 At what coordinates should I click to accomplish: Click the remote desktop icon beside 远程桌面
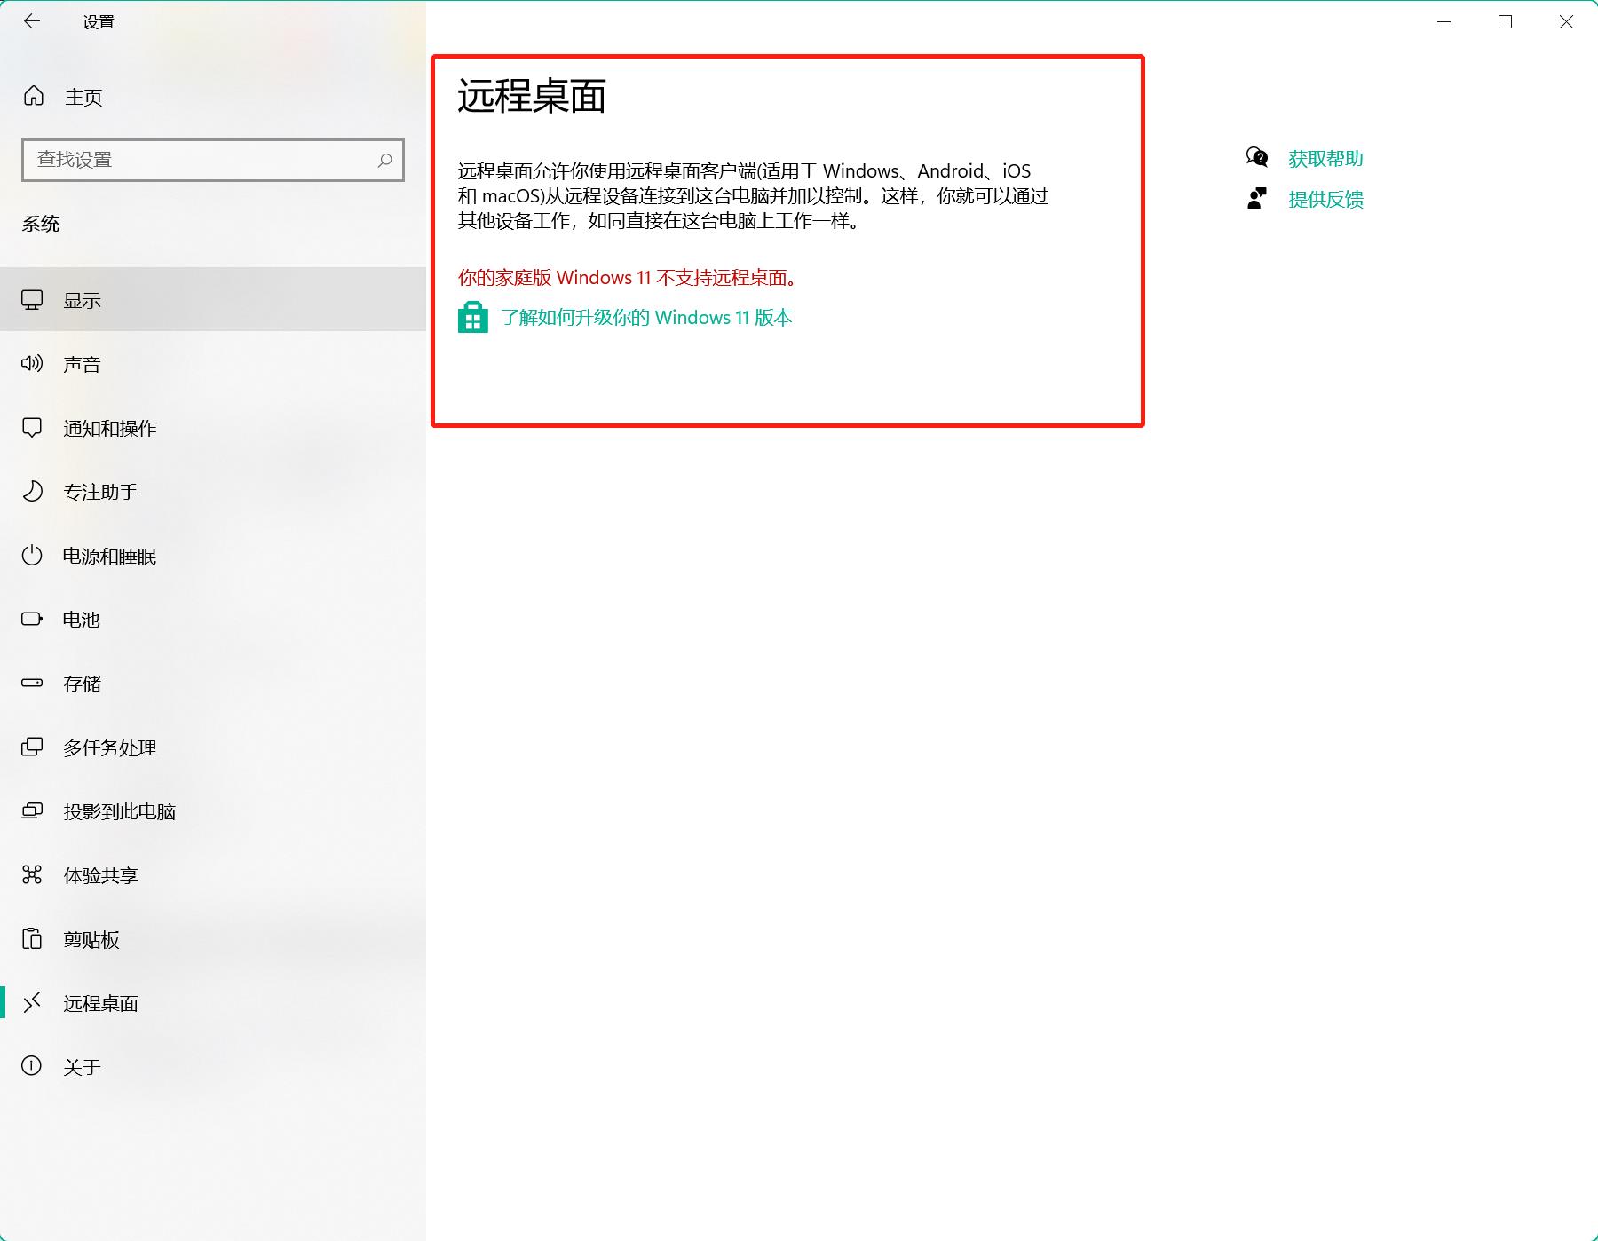tap(32, 1003)
